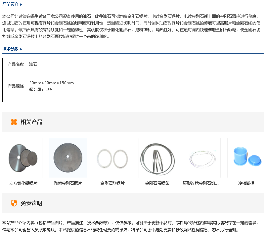Open the 环形连续金刚石切 wire loop image
Screen dimensions: 266x239
click(202, 158)
